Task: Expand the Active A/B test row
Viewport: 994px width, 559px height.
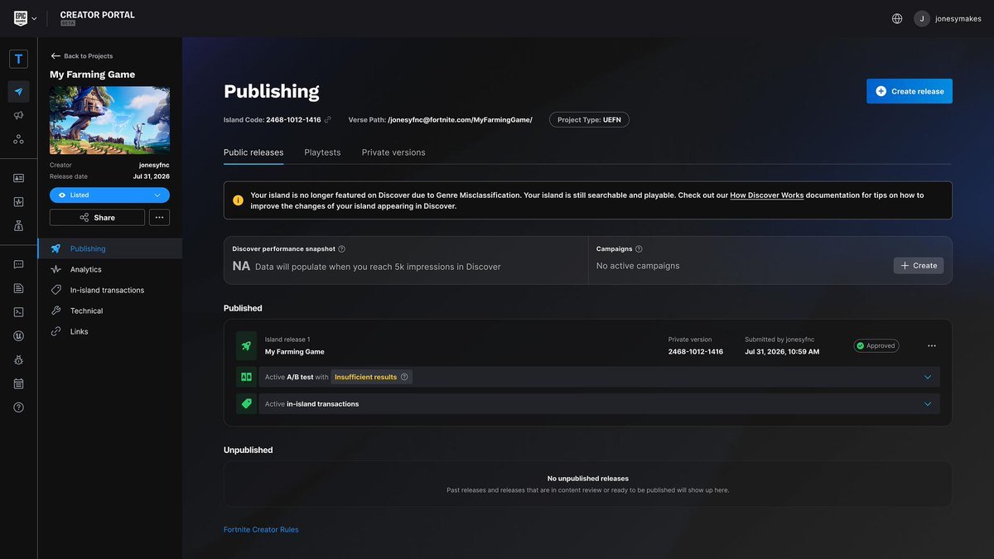Action: 927,377
